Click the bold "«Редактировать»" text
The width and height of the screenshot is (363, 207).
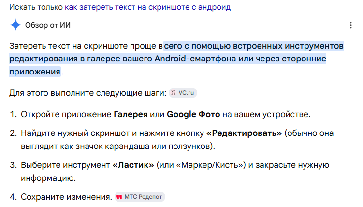click(x=244, y=133)
